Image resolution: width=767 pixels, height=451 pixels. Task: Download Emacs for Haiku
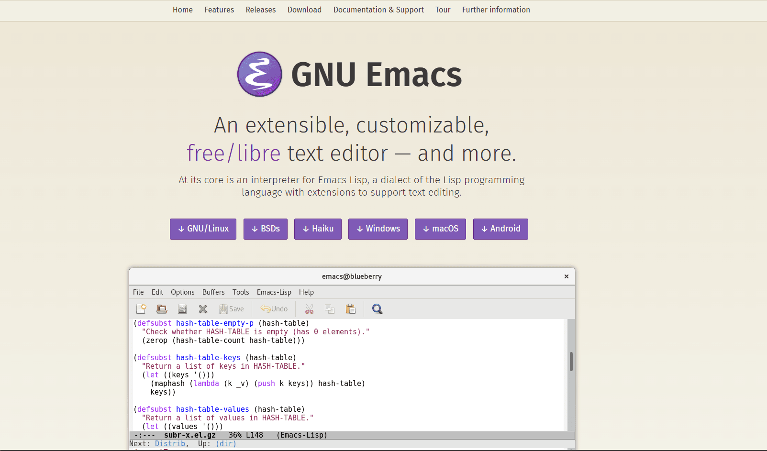pyautogui.click(x=318, y=229)
